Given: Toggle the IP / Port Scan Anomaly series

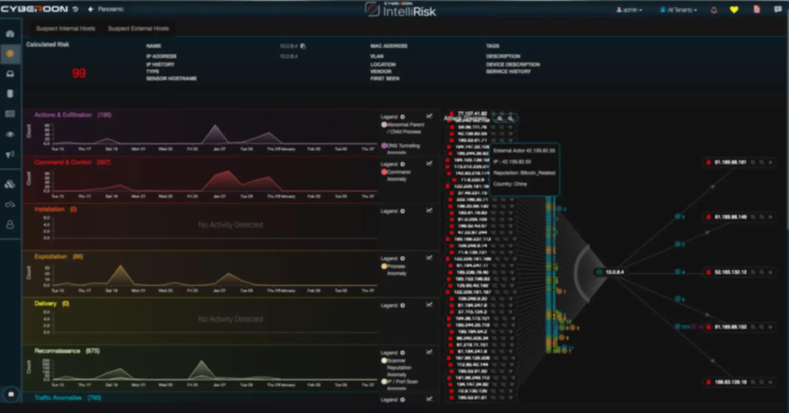Looking at the screenshot, I should pyautogui.click(x=400, y=385).
